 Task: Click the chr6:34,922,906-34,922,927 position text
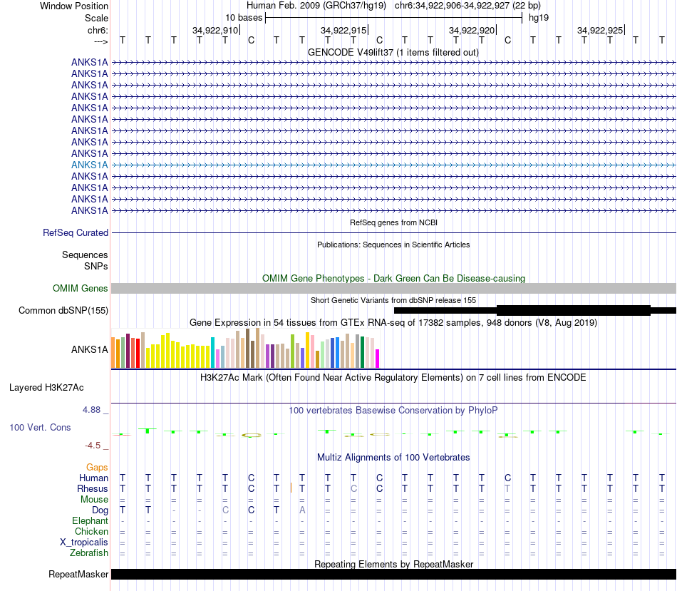click(467, 6)
